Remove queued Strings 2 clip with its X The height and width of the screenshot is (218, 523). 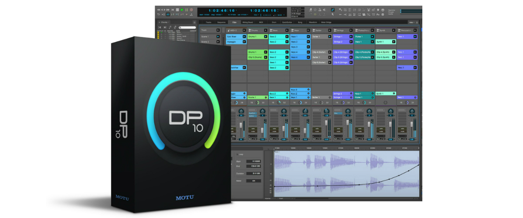(x=351, y=93)
